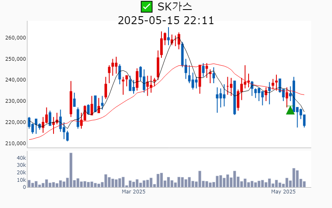This screenshot has height=208, width=332.
Task: Click the 210,000 price axis label
Action: coord(16,143)
